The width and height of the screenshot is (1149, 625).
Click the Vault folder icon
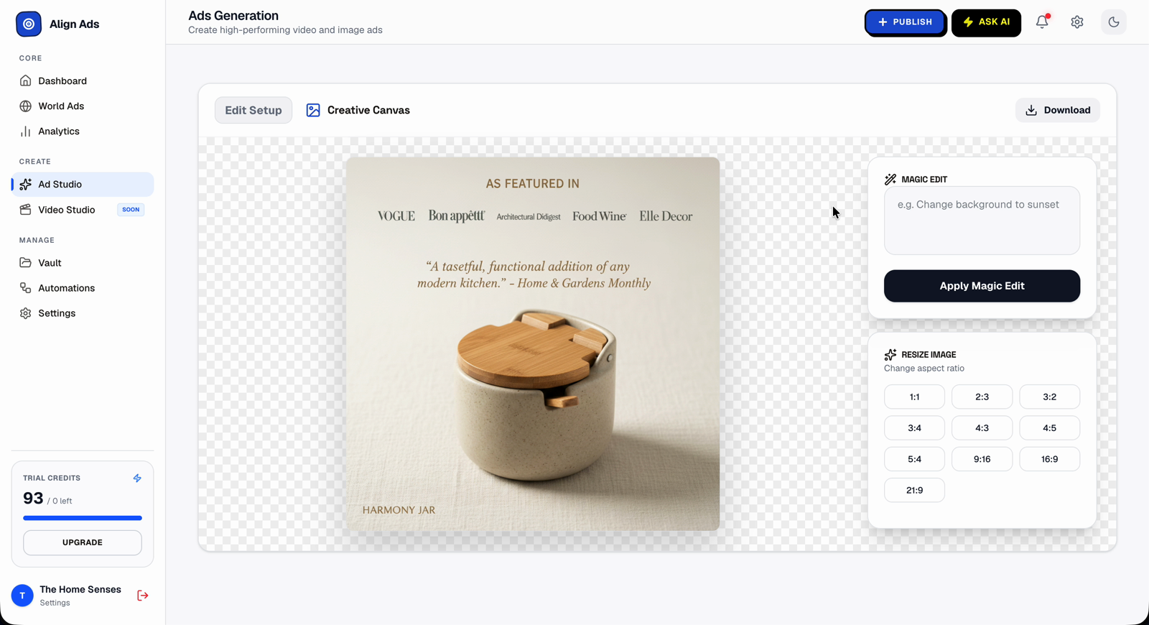(x=26, y=263)
